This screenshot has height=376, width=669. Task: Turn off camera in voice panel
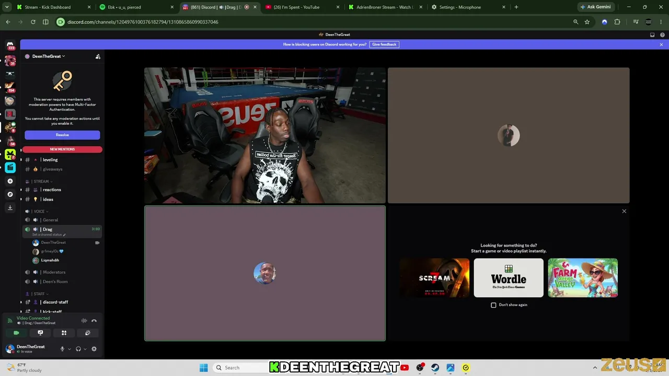pyautogui.click(x=16, y=333)
